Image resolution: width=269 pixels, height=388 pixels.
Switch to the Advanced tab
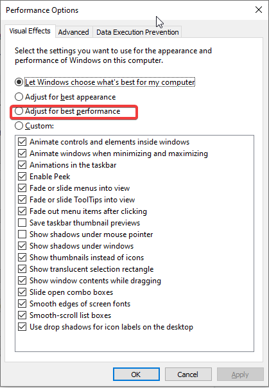coord(74,32)
